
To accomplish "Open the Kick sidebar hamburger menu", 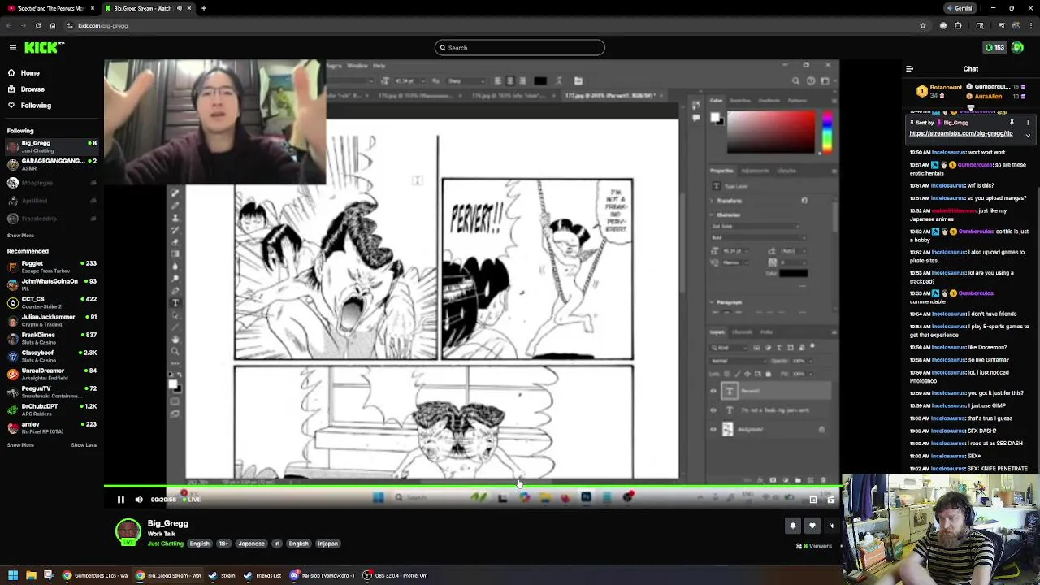I will coord(13,48).
